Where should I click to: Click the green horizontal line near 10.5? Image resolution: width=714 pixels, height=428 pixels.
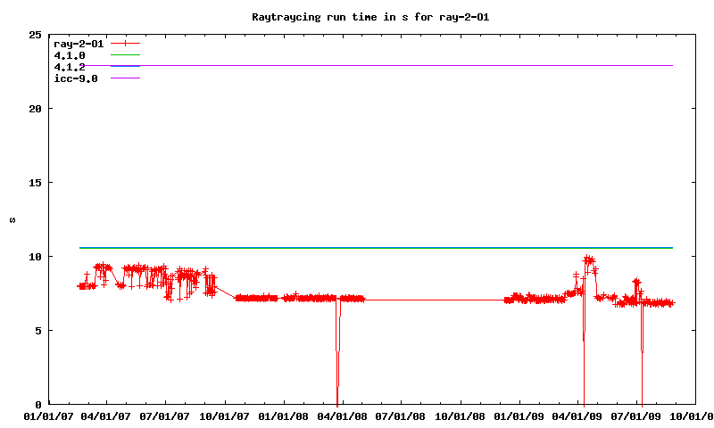pyautogui.click(x=375, y=248)
